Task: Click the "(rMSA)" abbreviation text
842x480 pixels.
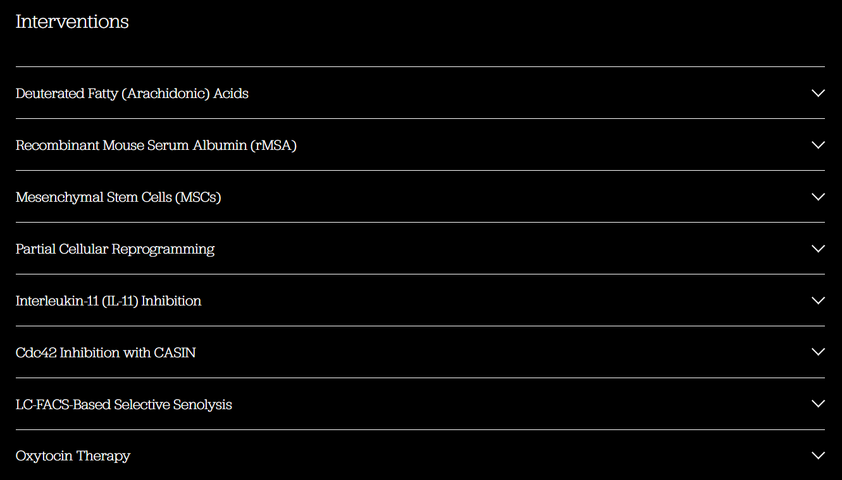Action: point(273,145)
